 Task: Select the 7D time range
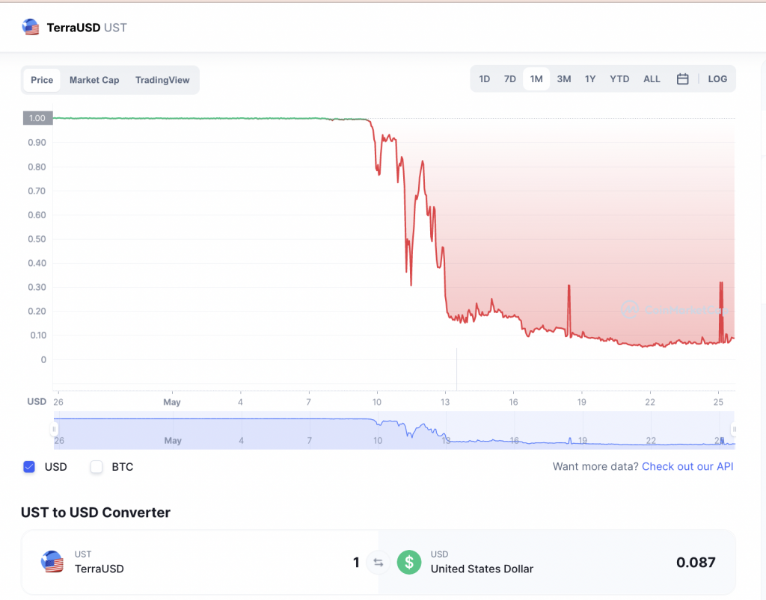coord(509,79)
